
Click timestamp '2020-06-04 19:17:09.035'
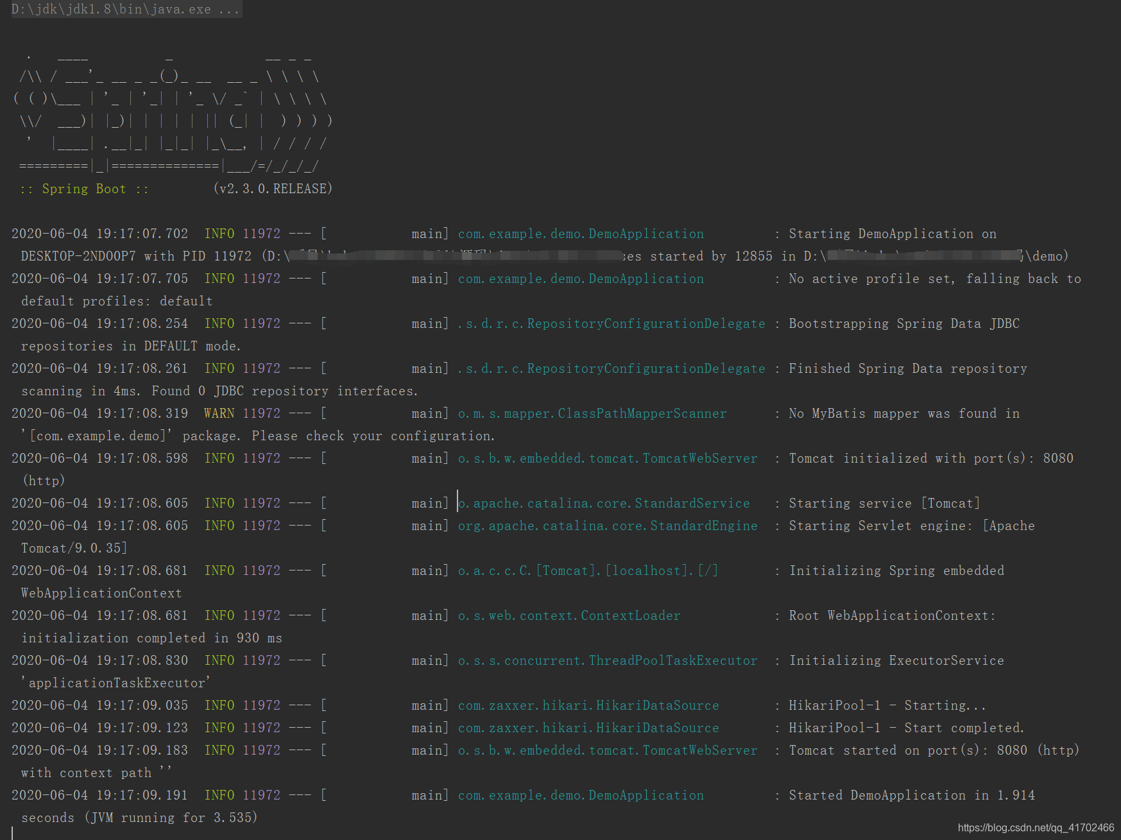click(x=100, y=705)
